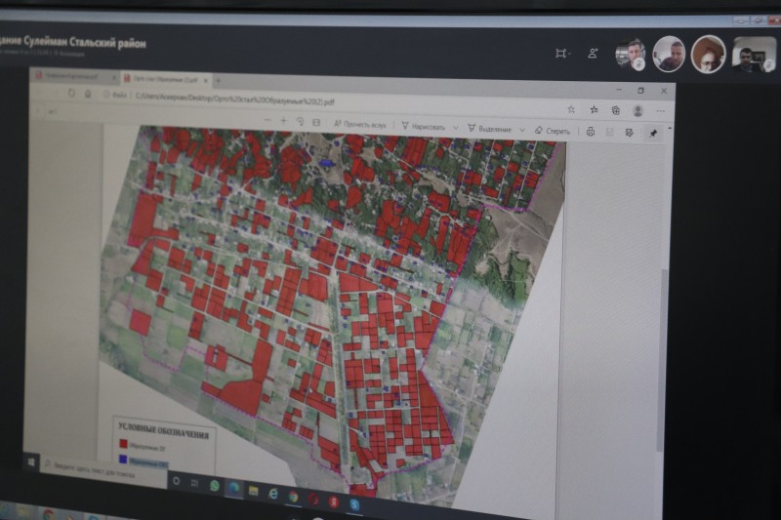Add this page to favorites star

pos(571,109)
